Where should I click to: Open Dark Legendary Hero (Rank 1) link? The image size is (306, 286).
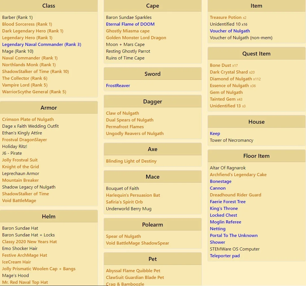pos(33,31)
